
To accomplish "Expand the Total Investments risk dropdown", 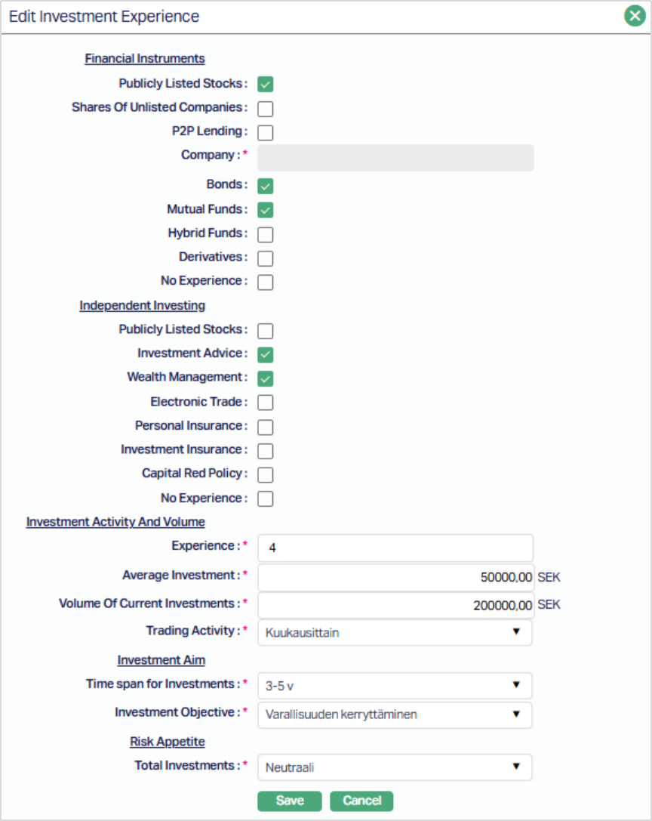I will [x=395, y=767].
